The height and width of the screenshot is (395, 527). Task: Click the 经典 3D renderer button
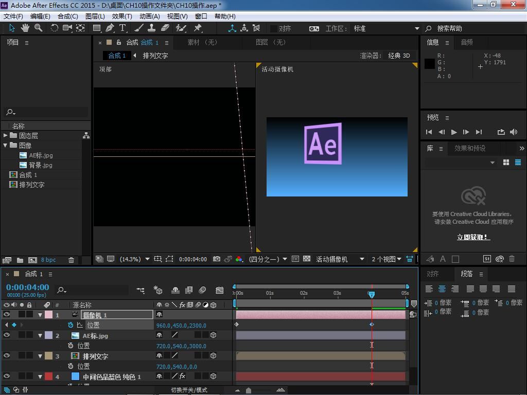399,56
